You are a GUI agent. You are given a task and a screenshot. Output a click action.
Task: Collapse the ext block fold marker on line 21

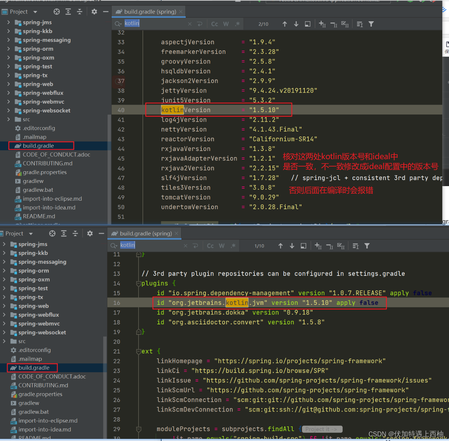pyautogui.click(x=139, y=352)
